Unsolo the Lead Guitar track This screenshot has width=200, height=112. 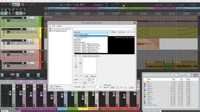coord(33,40)
